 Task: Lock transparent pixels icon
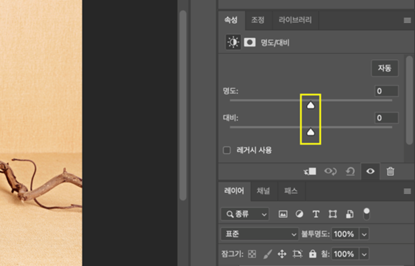(x=252, y=254)
